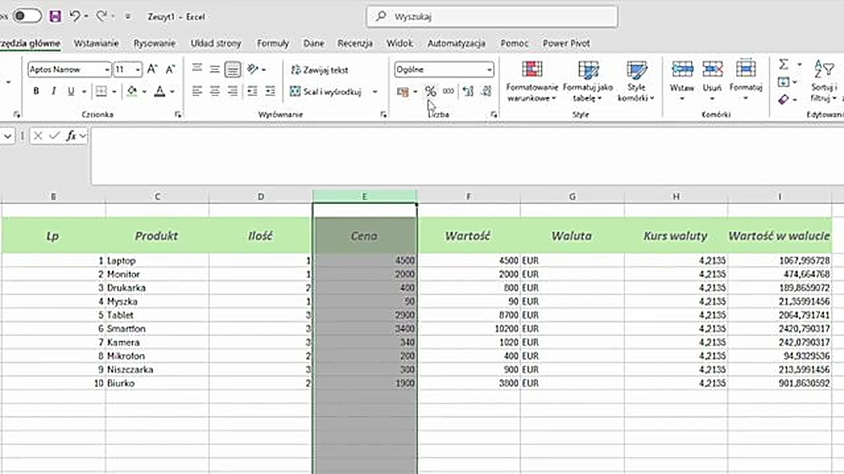This screenshot has width=844, height=474.
Task: Open the Ogólne number format dropdown
Action: click(489, 70)
